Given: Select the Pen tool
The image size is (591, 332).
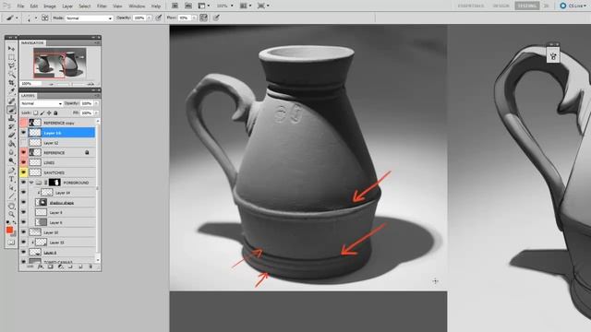Looking at the screenshot, I should [11, 171].
